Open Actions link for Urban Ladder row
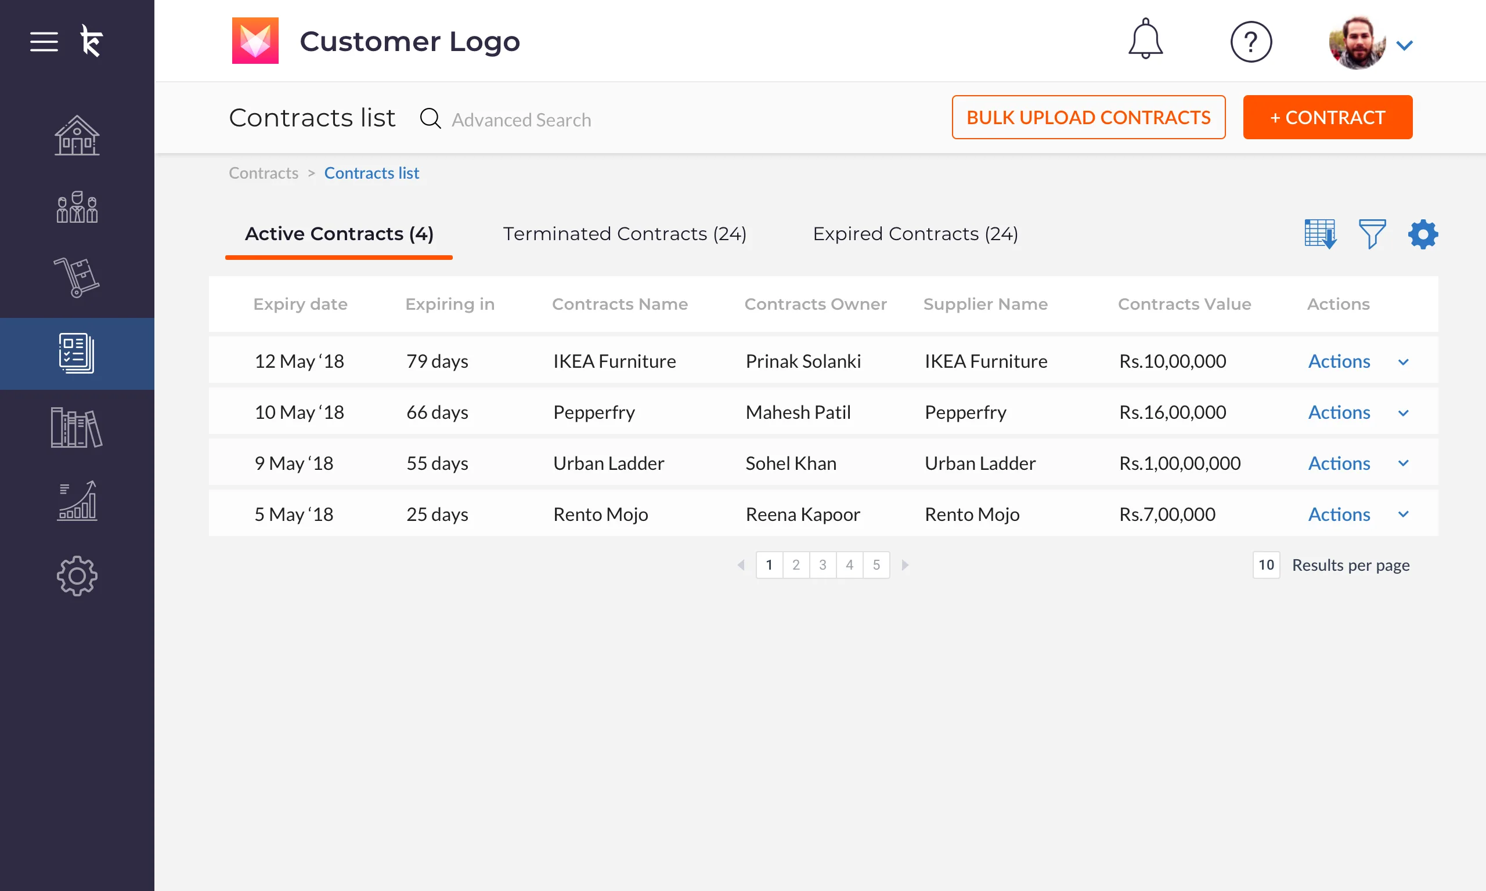The height and width of the screenshot is (891, 1486). [1340, 463]
